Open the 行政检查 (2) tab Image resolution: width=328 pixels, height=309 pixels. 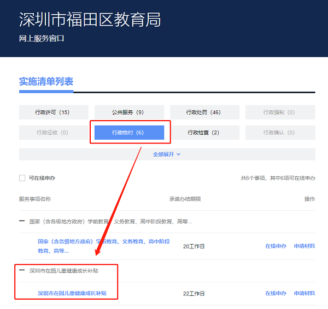tap(205, 133)
